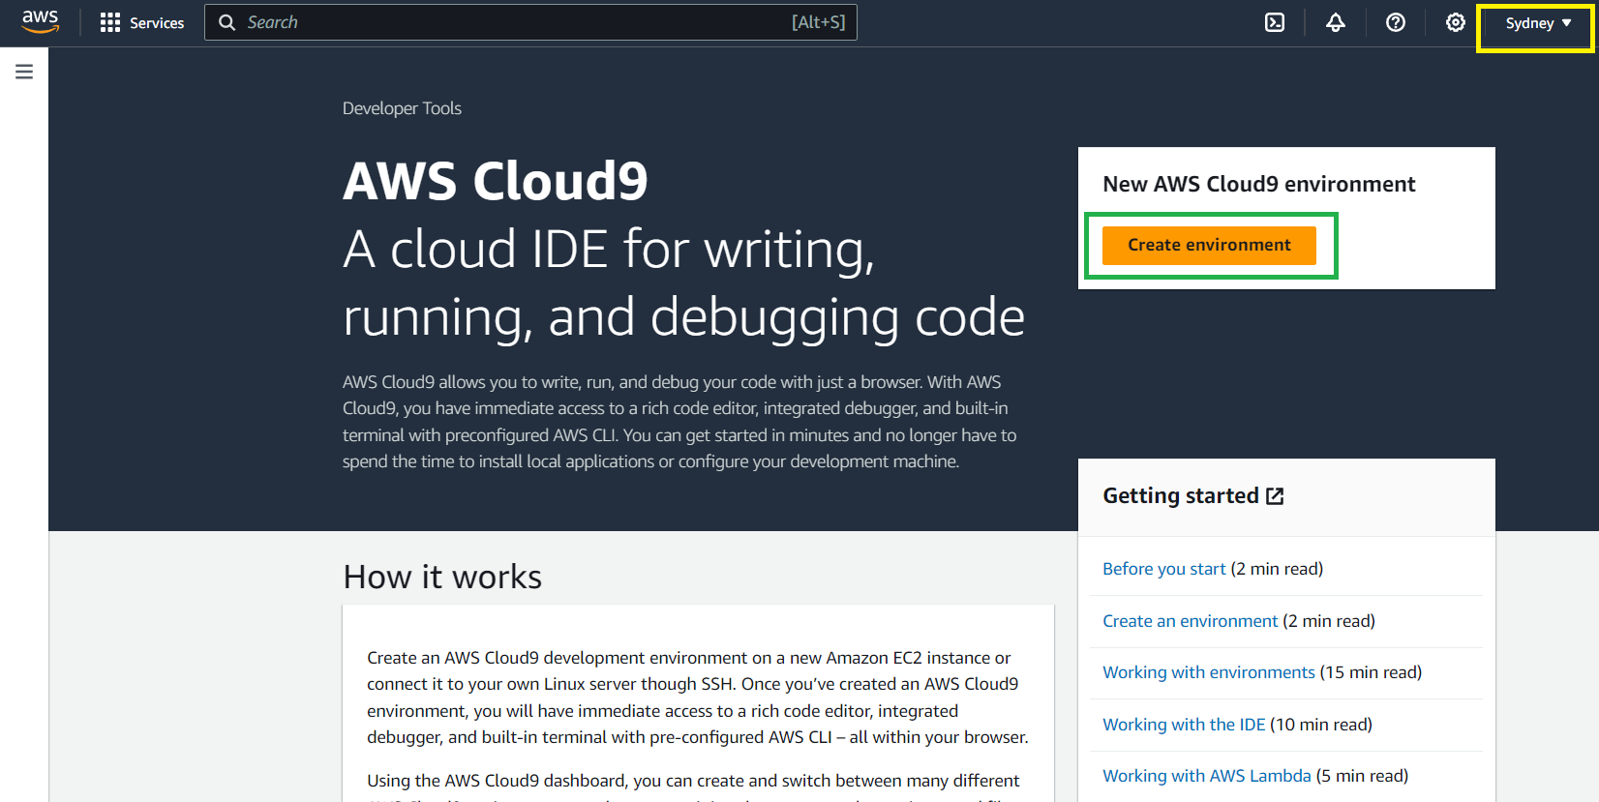
Task: Open the Working with environments link
Action: coord(1209,672)
